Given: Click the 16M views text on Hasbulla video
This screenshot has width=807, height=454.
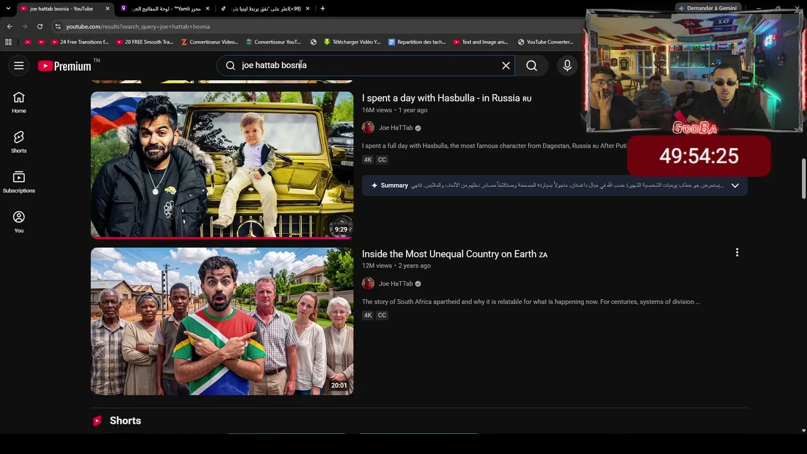Looking at the screenshot, I should click(x=377, y=110).
